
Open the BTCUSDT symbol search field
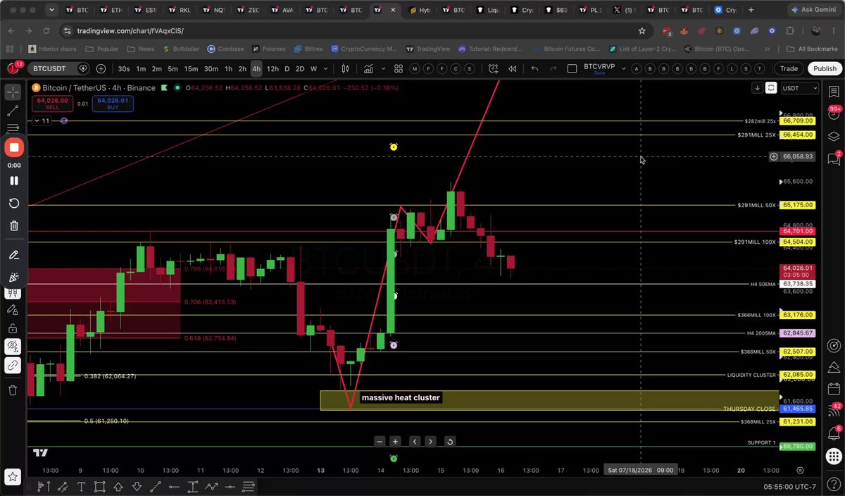point(49,68)
